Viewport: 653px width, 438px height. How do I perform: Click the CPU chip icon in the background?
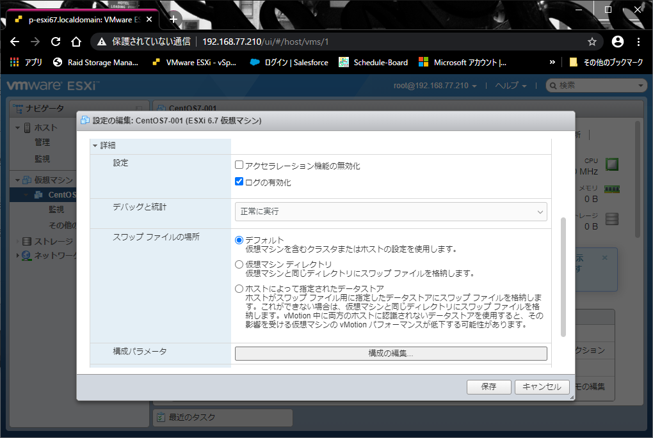point(612,164)
